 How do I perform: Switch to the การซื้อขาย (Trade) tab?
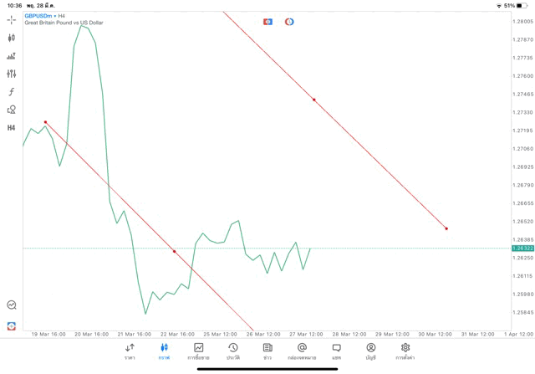198,351
